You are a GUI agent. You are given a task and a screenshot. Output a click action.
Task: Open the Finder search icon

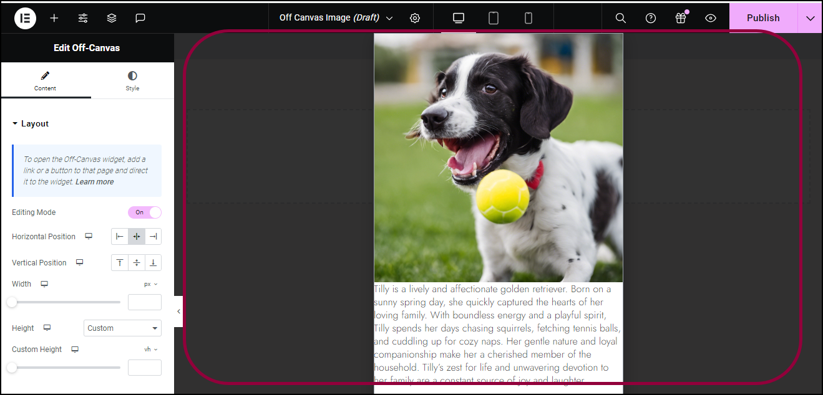[x=620, y=18]
